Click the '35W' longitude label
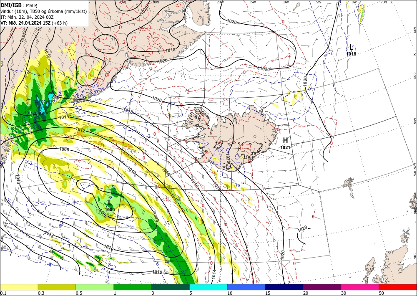 (122, 2)
